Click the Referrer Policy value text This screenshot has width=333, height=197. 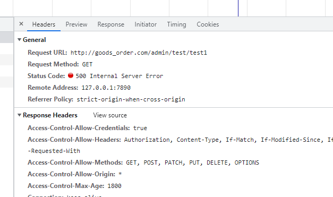coord(131,99)
